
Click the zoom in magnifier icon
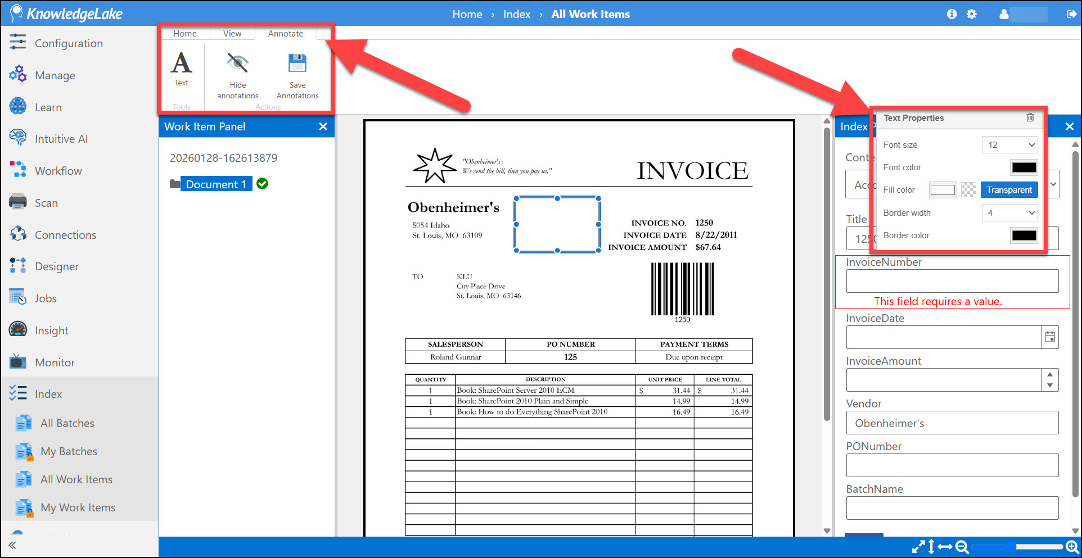(x=1072, y=546)
